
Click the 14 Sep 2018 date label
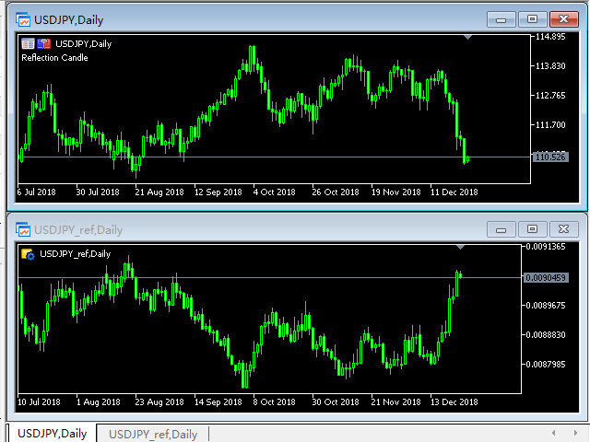tap(218, 402)
